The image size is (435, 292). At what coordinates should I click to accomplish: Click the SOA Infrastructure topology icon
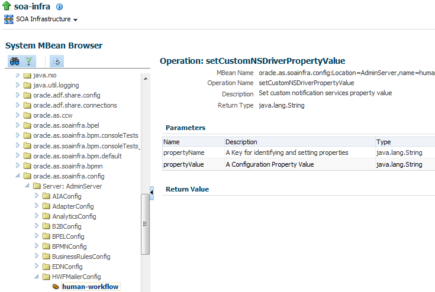click(9, 19)
